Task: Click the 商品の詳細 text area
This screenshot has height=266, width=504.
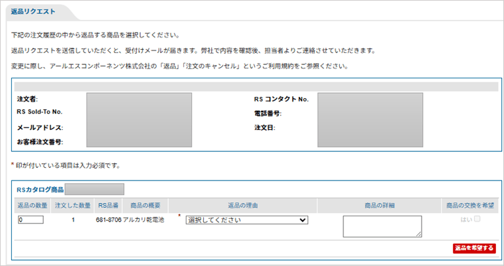Action: (x=382, y=226)
